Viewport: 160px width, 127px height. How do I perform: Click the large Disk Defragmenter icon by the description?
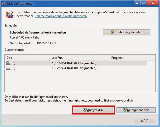point(10,14)
